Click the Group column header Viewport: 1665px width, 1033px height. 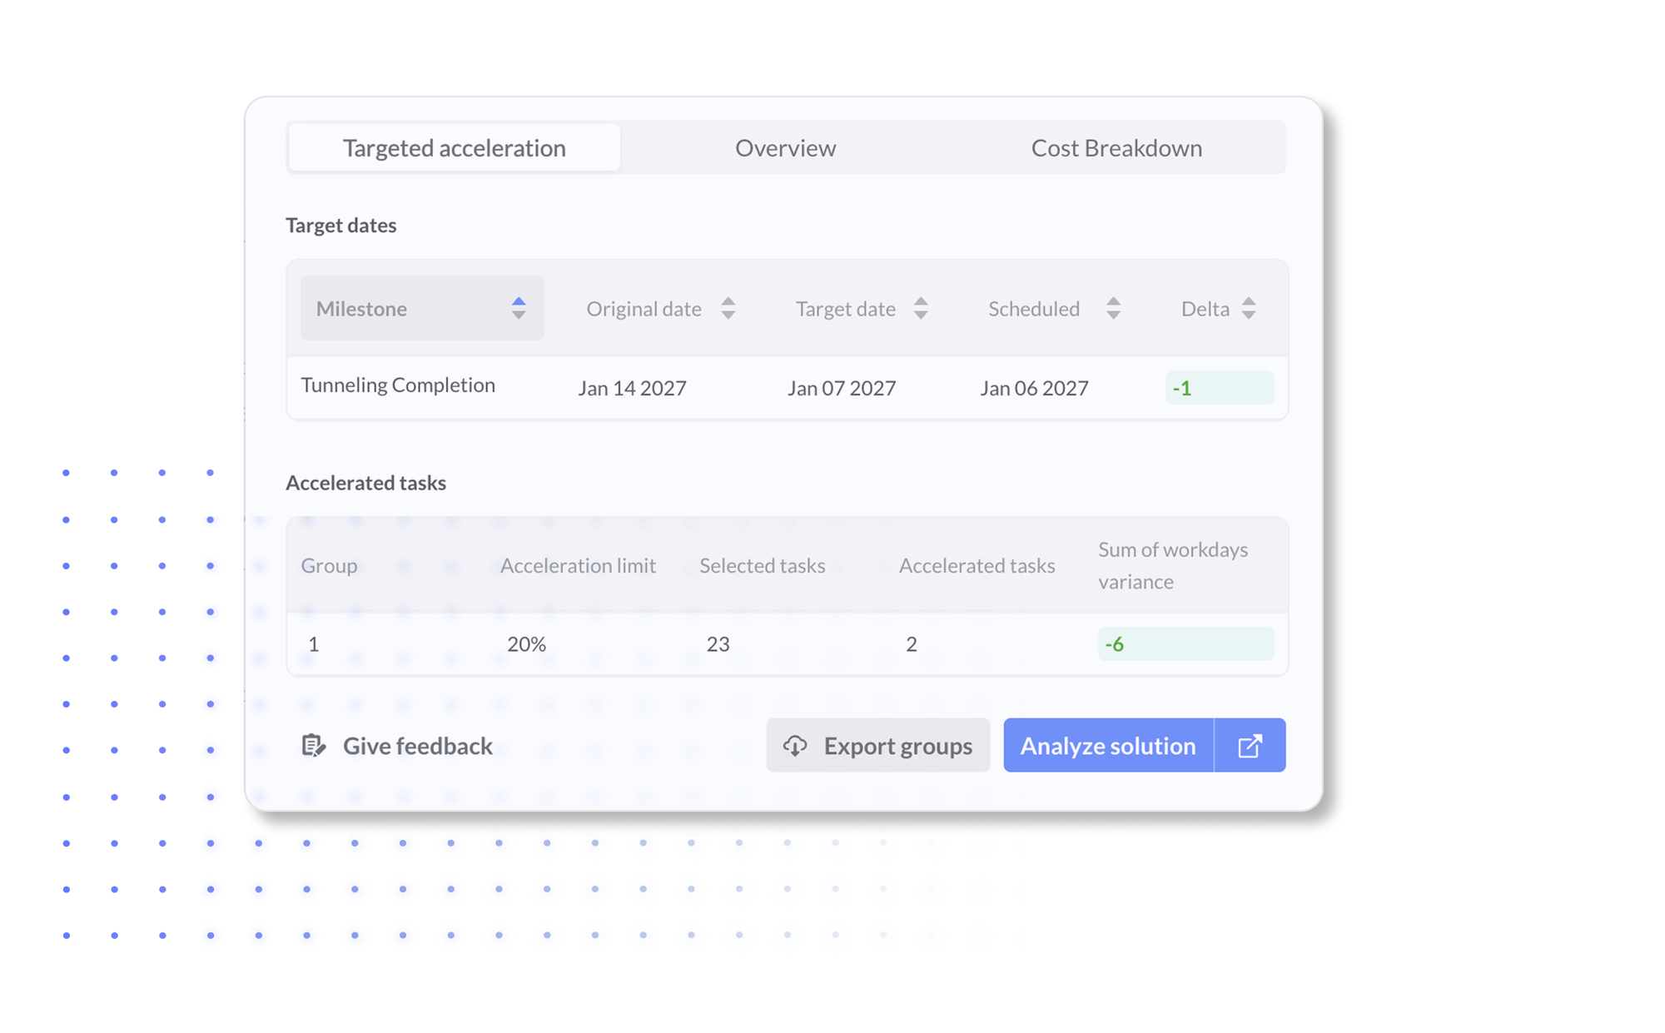(329, 565)
